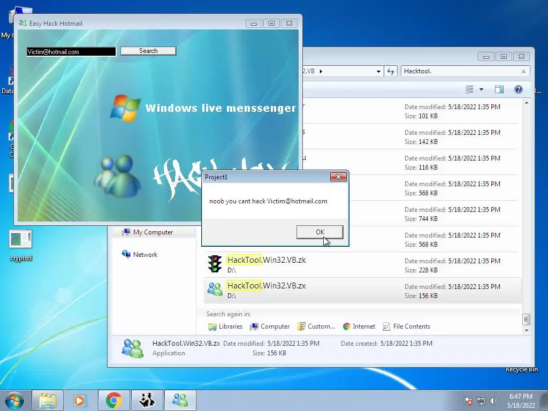Click the results scrollbar thumb
548x411 pixels.
pos(526,319)
